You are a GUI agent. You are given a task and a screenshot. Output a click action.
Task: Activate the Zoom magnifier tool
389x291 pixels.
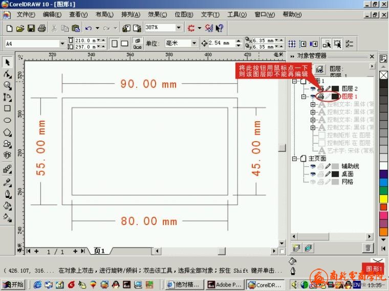click(x=8, y=85)
